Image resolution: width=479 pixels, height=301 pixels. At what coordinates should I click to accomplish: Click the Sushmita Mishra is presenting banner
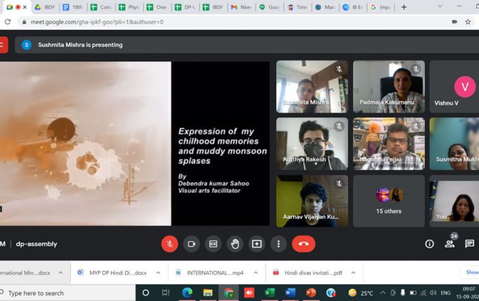pyautogui.click(x=247, y=45)
